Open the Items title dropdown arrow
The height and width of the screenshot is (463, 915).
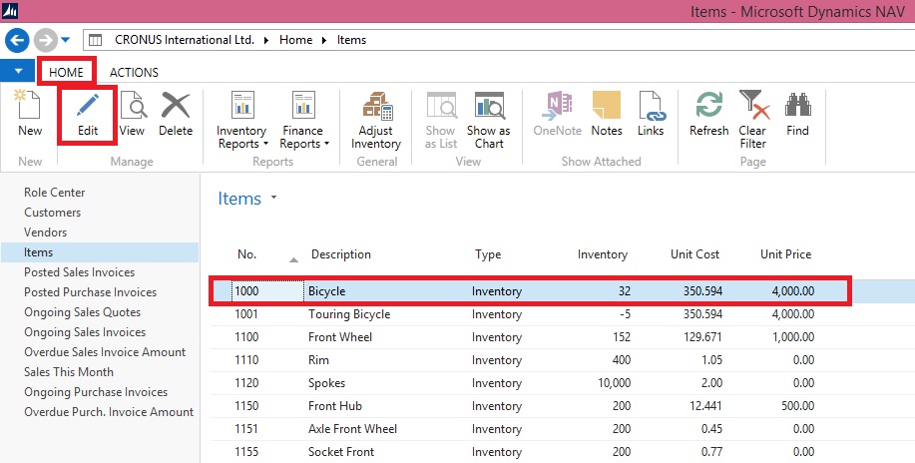273,200
